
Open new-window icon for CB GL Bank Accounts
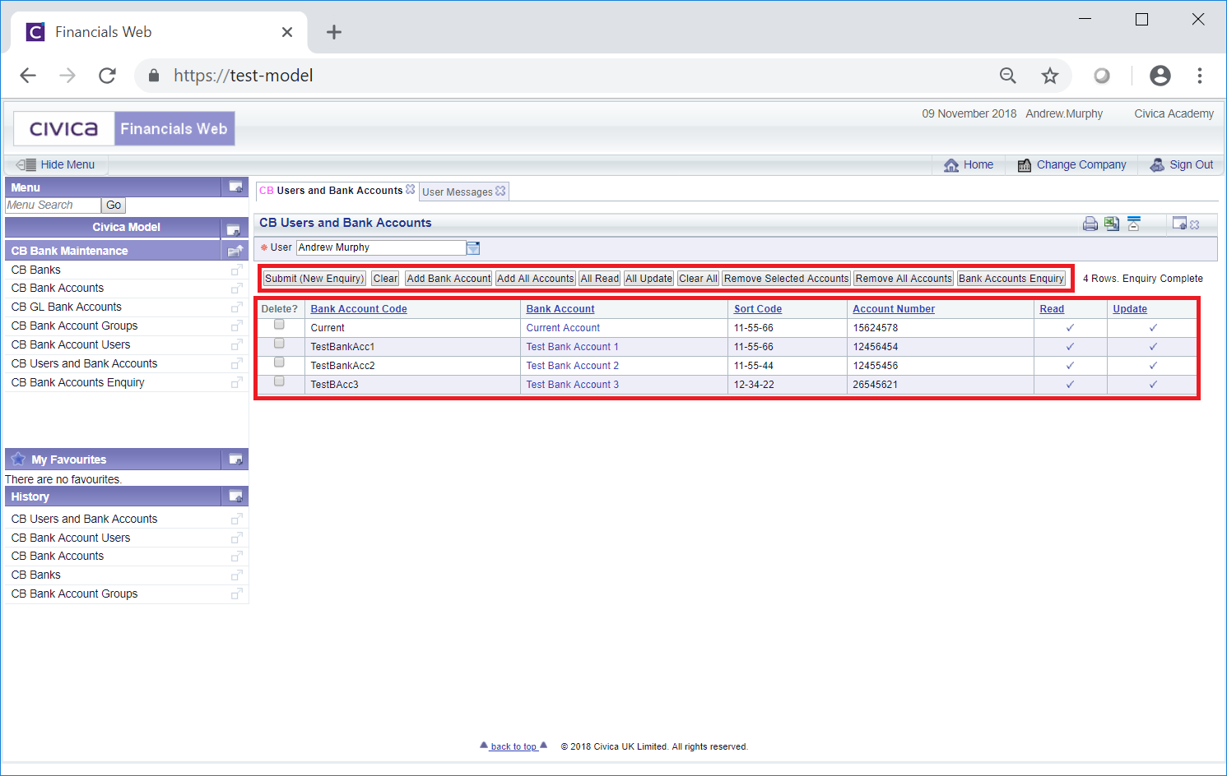pos(237,307)
